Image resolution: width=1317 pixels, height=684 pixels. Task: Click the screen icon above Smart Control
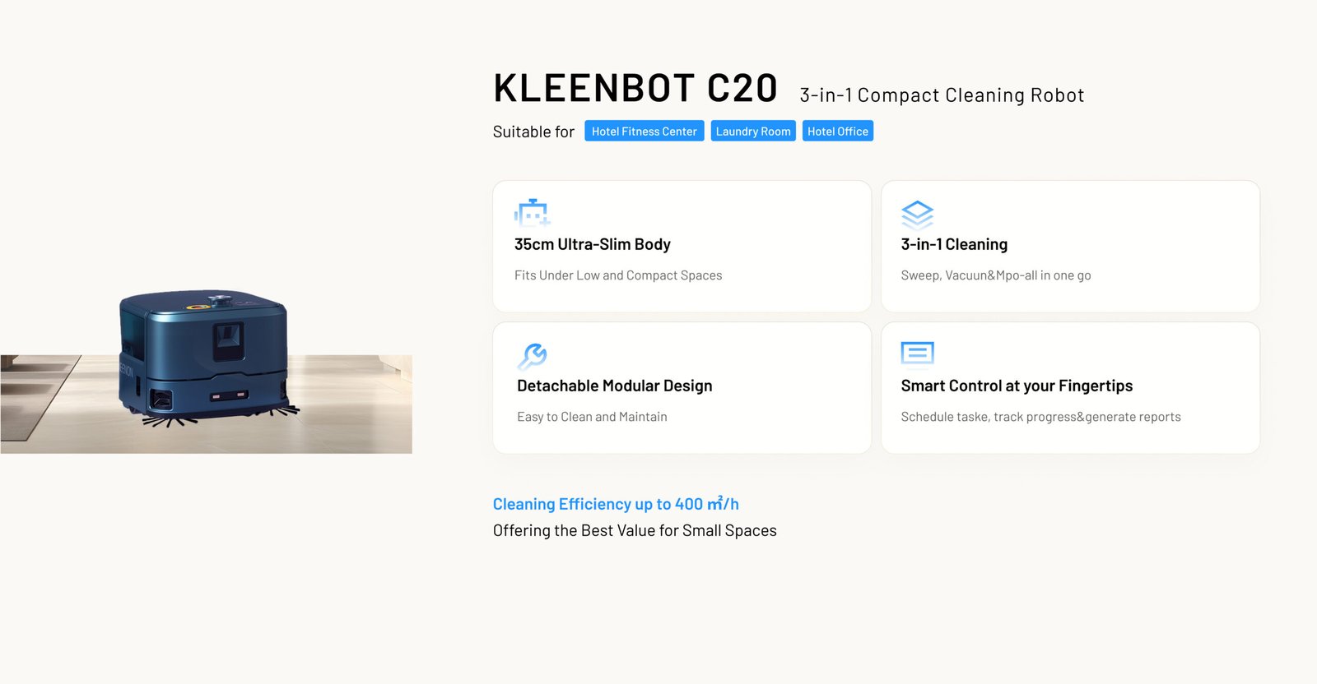917,353
